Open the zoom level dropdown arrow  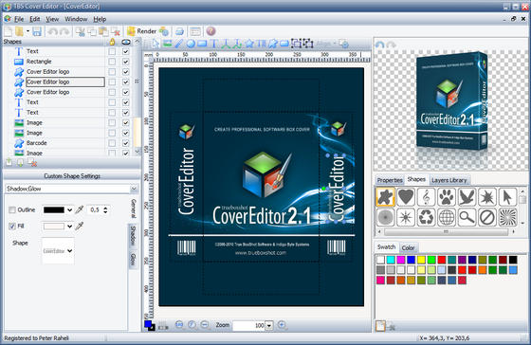(269, 325)
